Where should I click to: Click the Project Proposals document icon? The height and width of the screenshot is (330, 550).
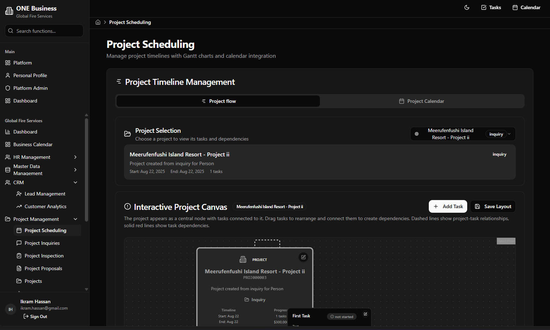click(x=19, y=268)
